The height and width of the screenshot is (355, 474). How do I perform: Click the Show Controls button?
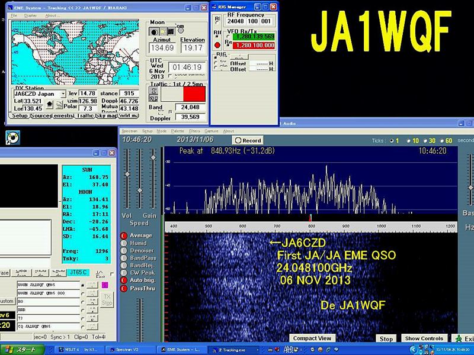(424, 338)
